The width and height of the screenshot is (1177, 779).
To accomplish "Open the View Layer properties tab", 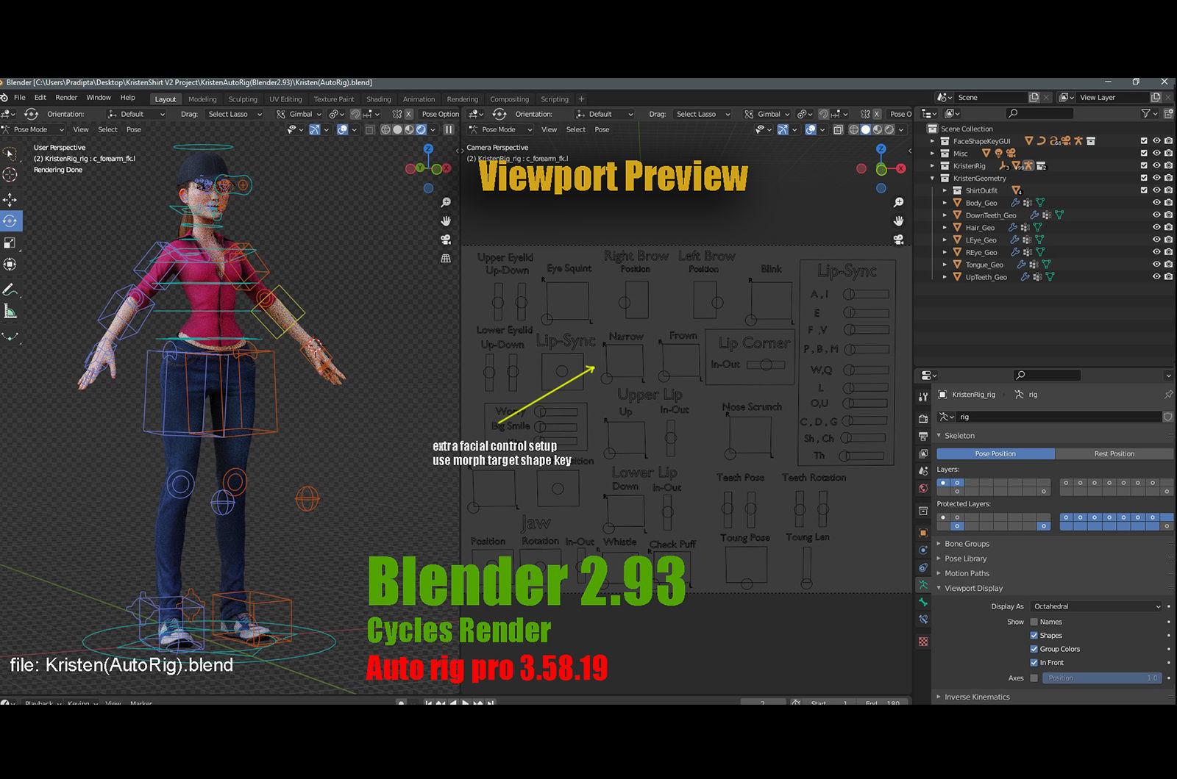I will click(923, 453).
